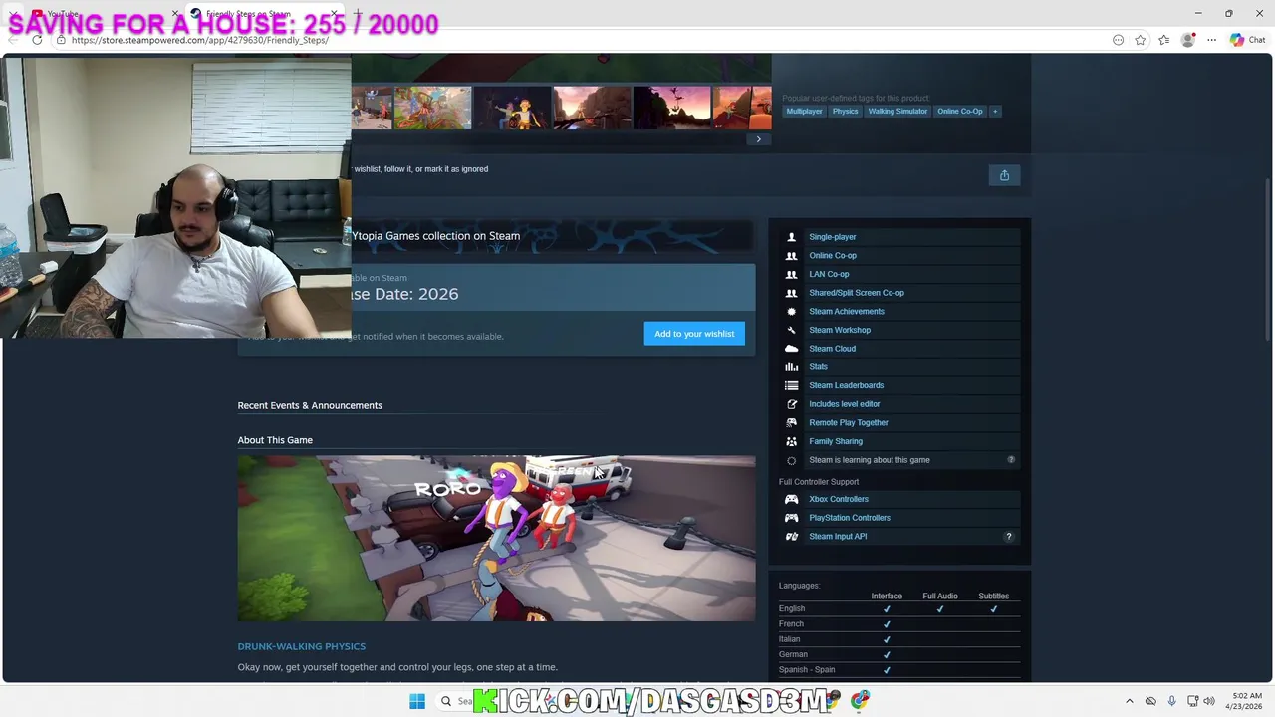1275x717 pixels.
Task: Click the About This Game animated image
Action: pos(496,539)
